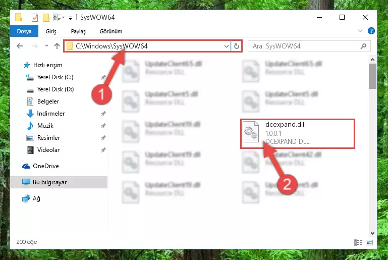Screen dimensions: 388x260
Task: Open Help with the blue question mark icon
Action: [371, 31]
